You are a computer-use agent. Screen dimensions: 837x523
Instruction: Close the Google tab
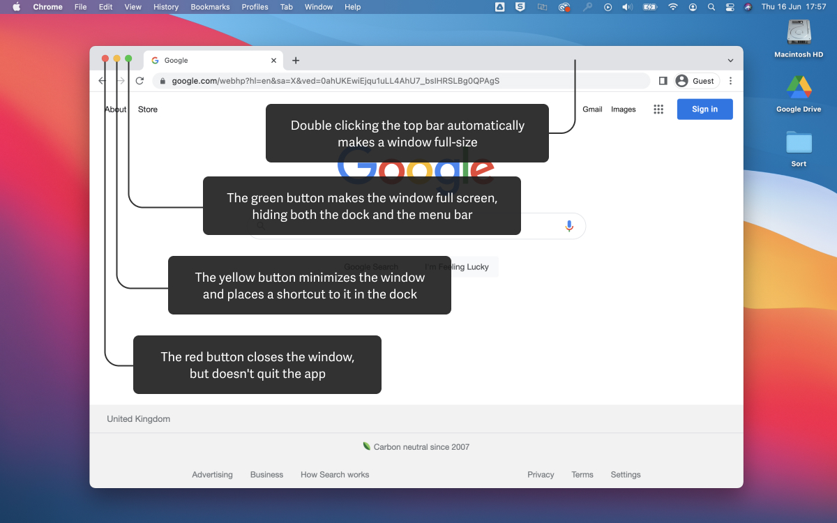coord(273,61)
